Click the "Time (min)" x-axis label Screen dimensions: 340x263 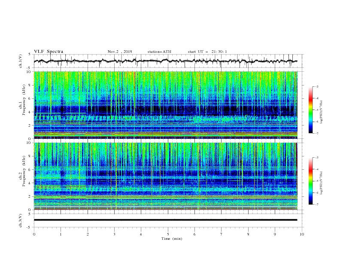coord(172,239)
